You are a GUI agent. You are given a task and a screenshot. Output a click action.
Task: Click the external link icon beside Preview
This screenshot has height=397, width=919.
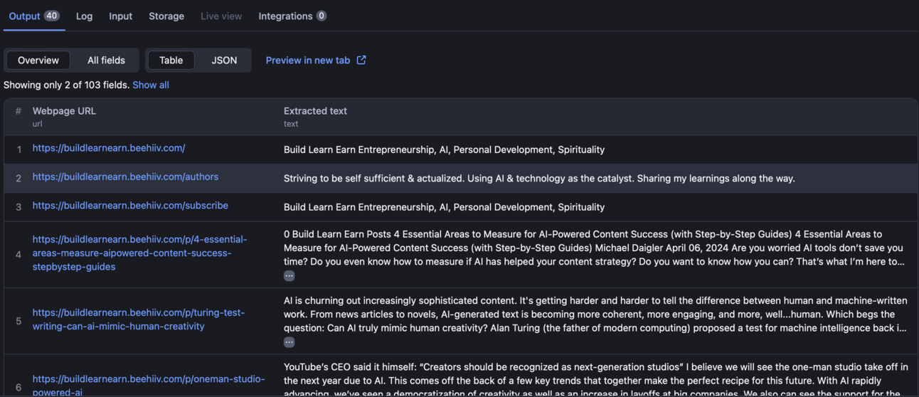click(x=361, y=60)
